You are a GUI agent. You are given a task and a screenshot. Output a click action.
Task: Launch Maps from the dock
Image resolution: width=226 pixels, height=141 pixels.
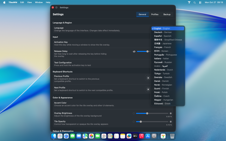pos(85,136)
